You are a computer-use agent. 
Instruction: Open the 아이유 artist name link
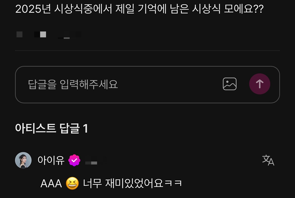pyautogui.click(x=51, y=160)
